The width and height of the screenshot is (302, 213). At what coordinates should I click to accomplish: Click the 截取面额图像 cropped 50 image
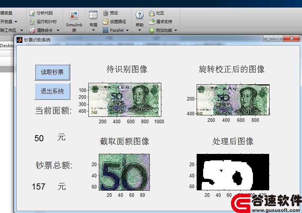[124, 172]
